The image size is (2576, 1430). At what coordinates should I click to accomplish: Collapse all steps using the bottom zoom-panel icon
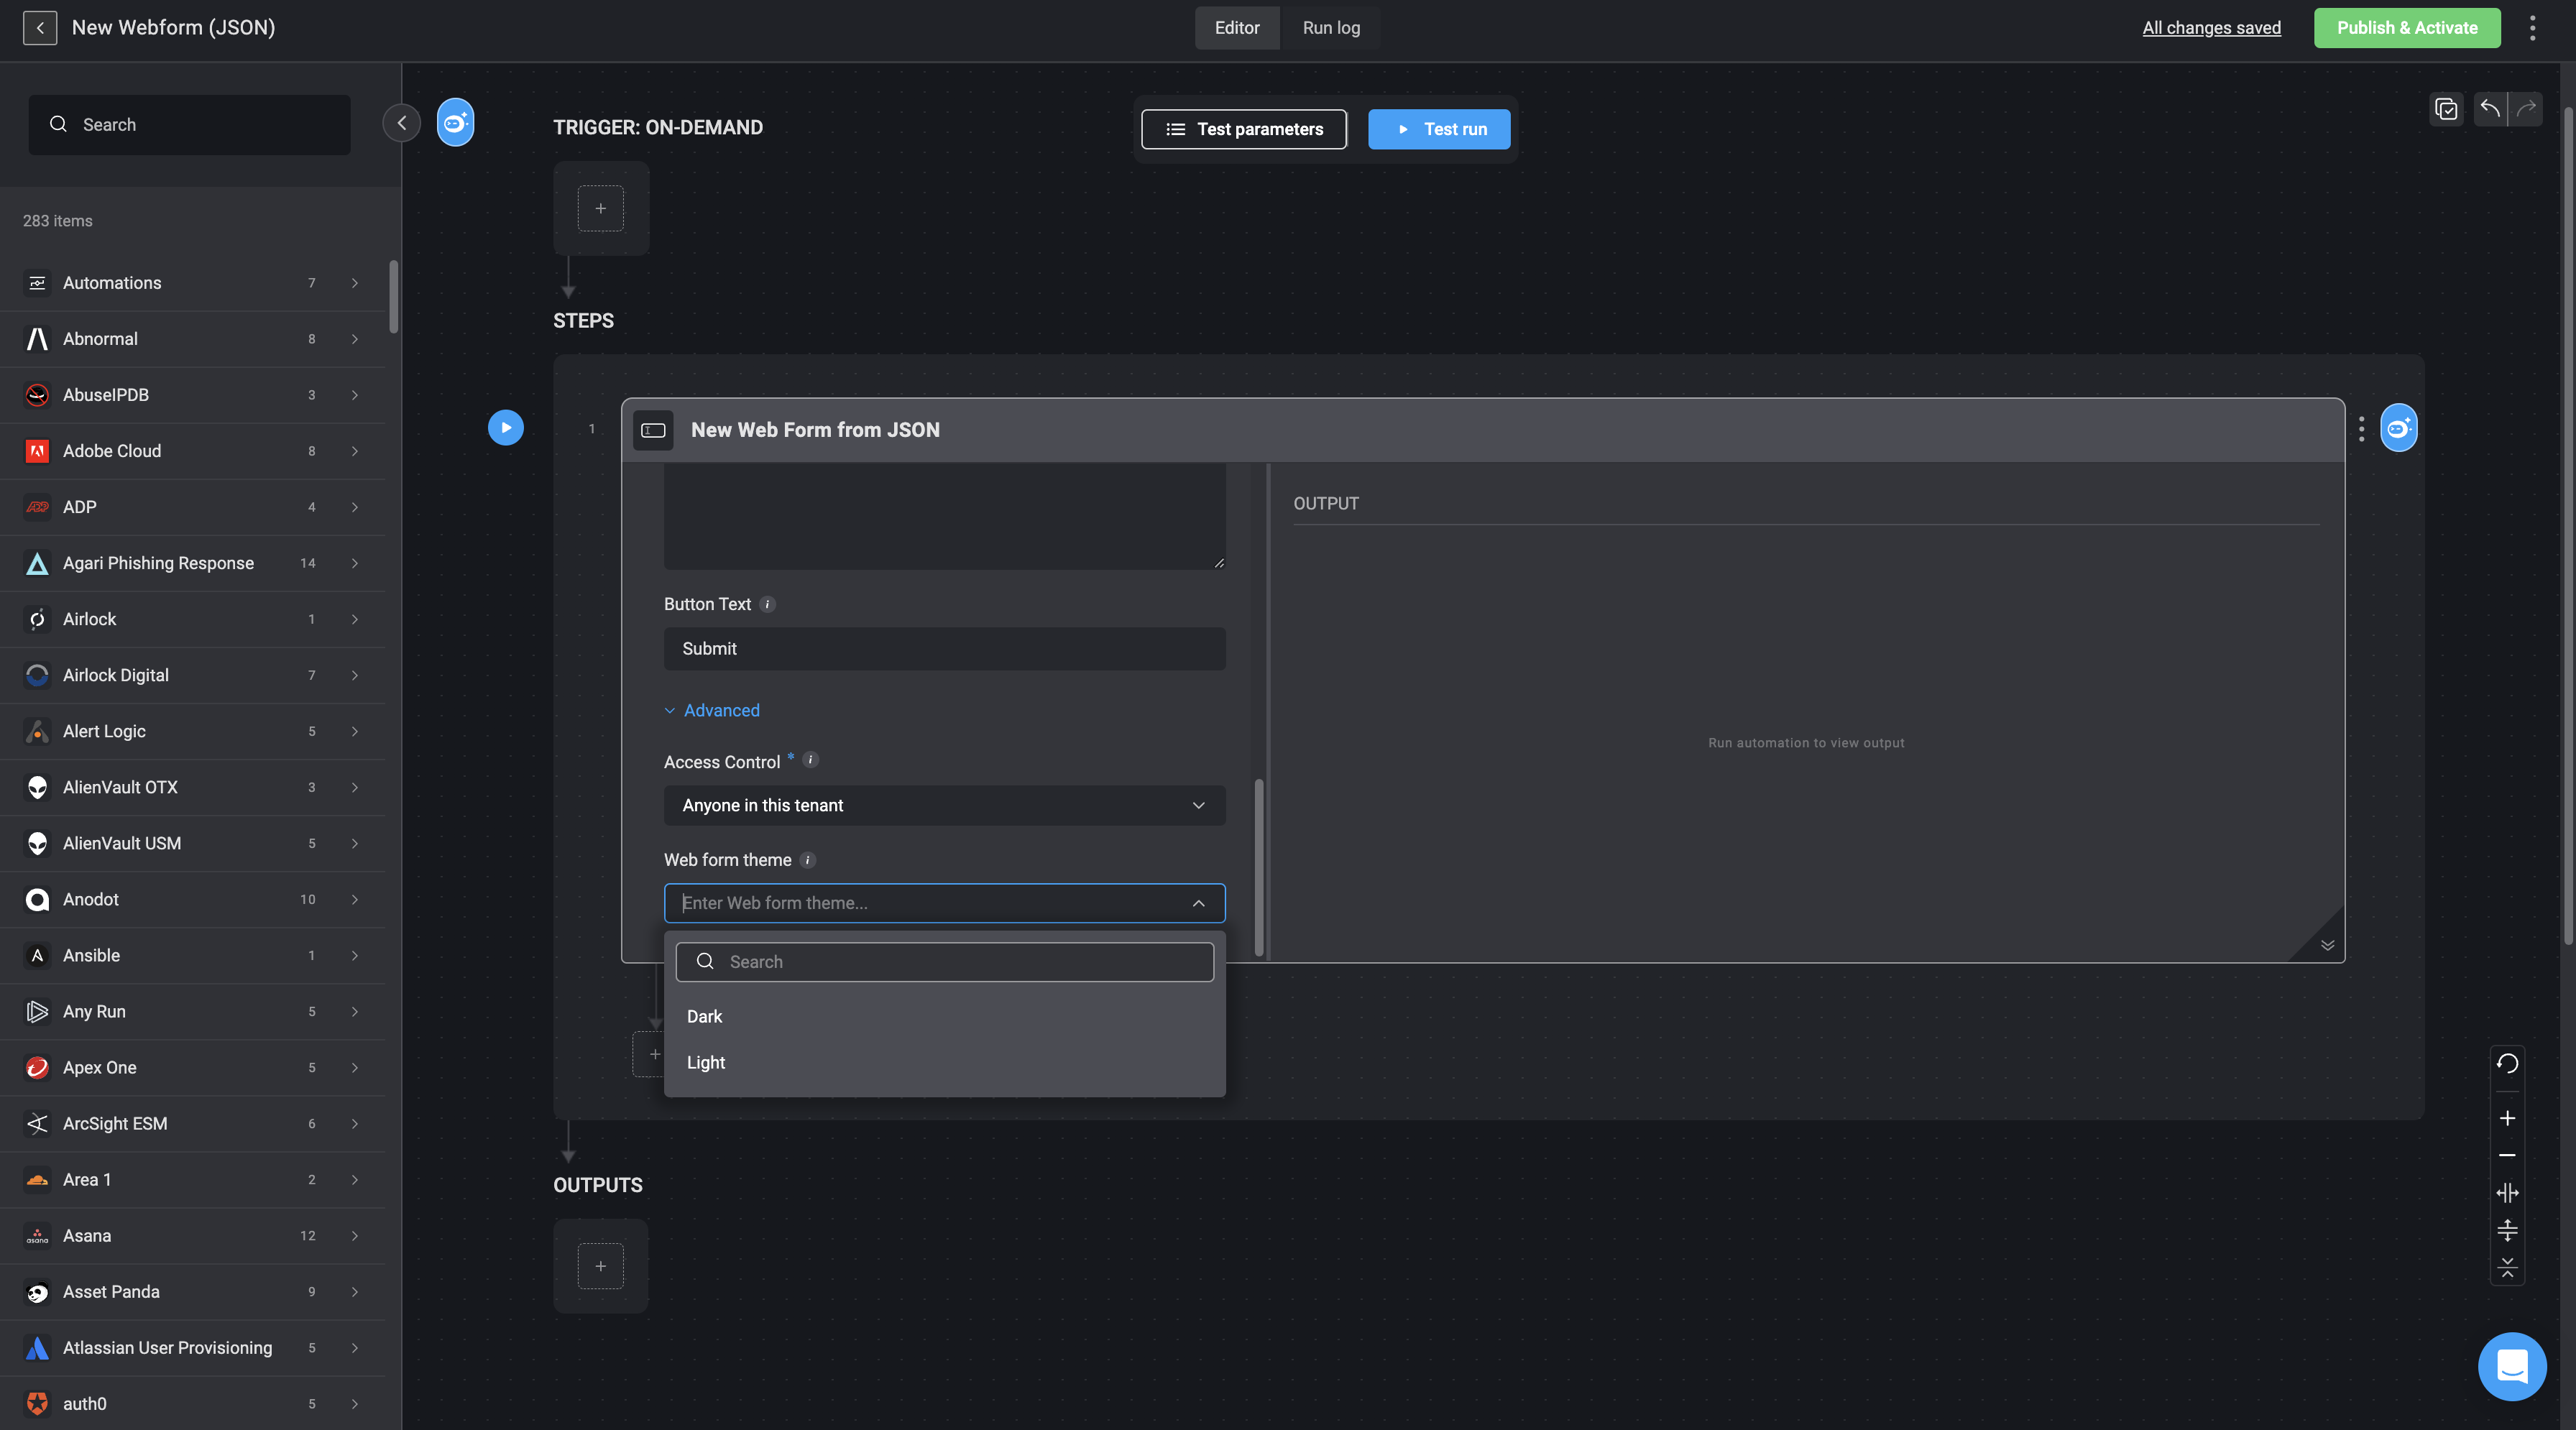2507,1268
